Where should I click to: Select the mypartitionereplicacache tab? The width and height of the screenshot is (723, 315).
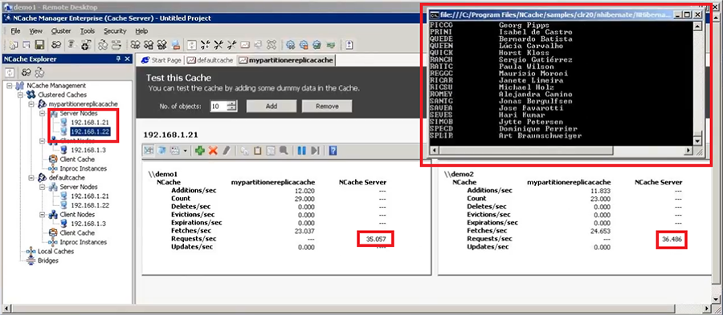286,60
